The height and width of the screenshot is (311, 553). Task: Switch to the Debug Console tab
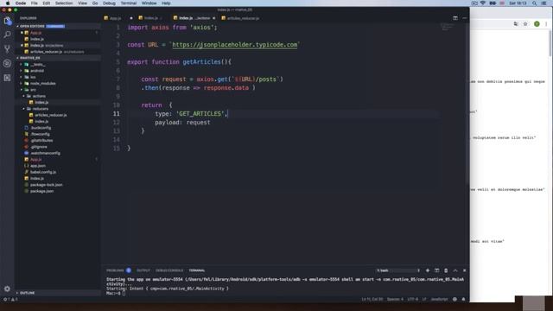pyautogui.click(x=169, y=270)
